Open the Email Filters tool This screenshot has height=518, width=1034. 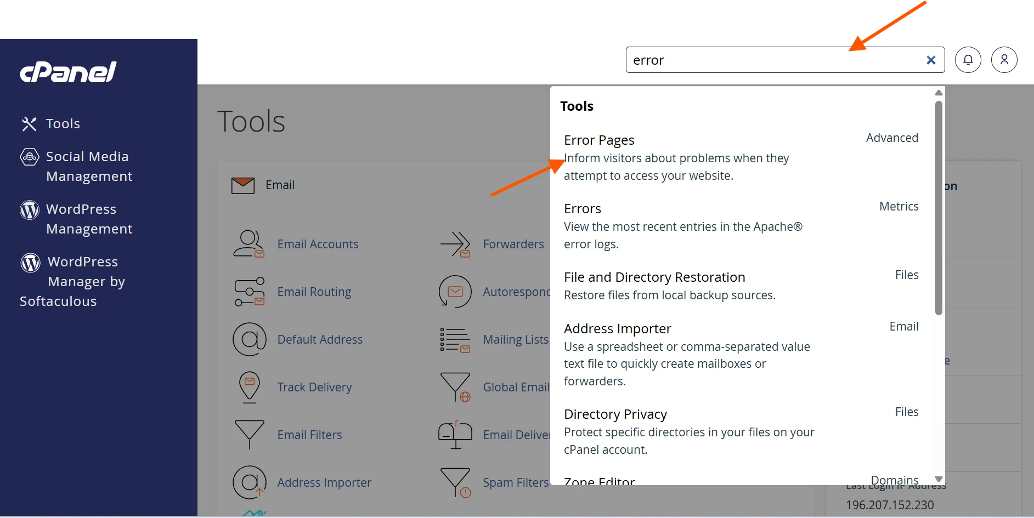click(309, 435)
